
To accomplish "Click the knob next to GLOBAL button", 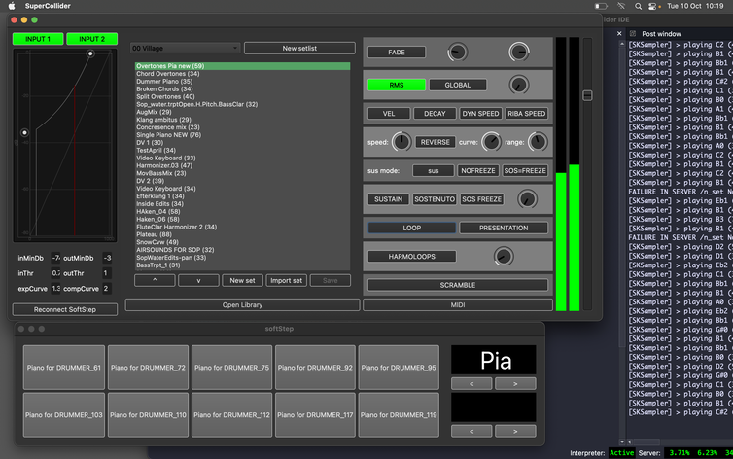I will point(519,85).
